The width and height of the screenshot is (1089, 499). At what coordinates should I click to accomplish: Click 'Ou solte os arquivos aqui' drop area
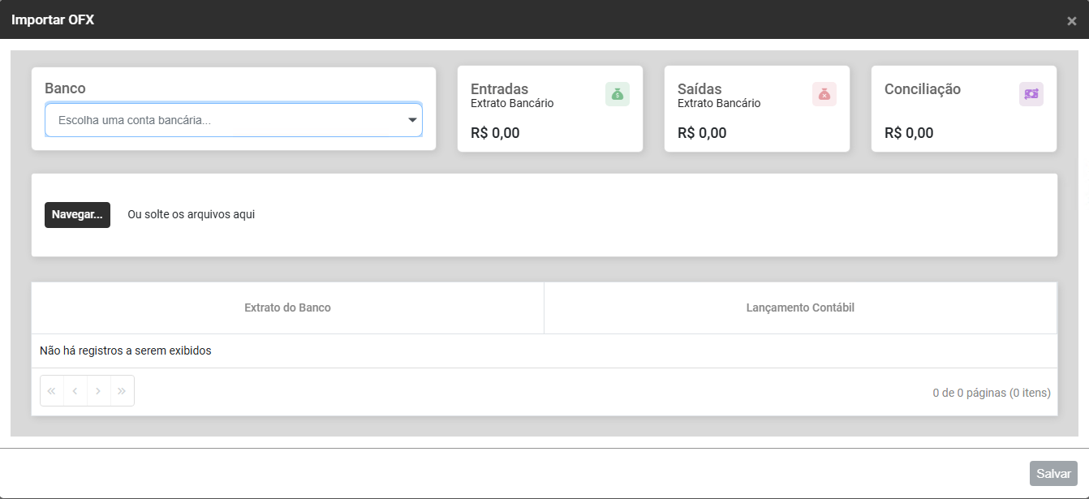pyautogui.click(x=192, y=215)
